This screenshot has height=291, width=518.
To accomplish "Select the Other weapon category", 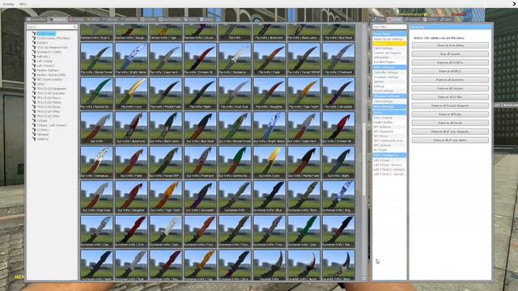I will point(40,84).
